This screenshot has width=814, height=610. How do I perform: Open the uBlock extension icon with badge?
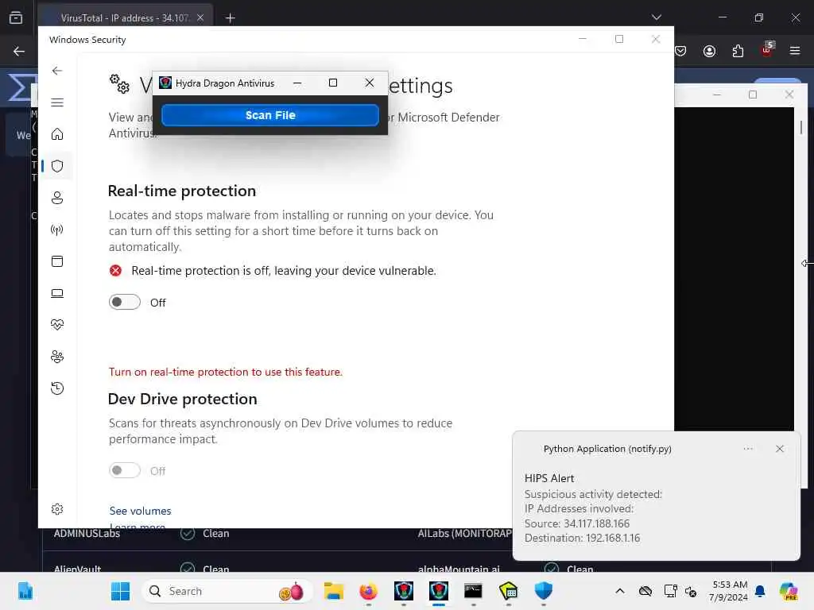(x=767, y=50)
